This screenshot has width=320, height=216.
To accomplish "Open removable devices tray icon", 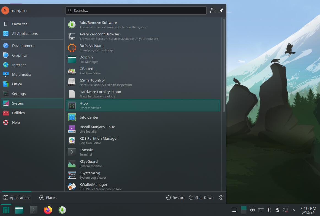I will (277, 210).
